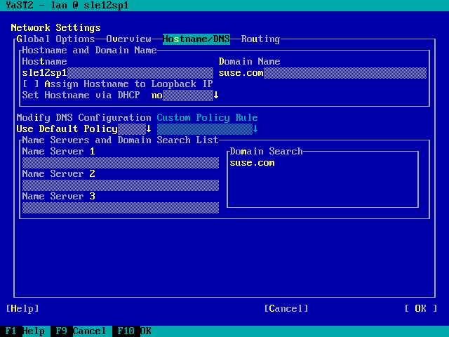Click into the Name Server 2 field
This screenshot has height=337, width=449.
120,185
